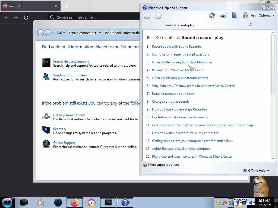The image size is (278, 208).
Task: Click the Get help from a friend icon
Action: click(46, 116)
